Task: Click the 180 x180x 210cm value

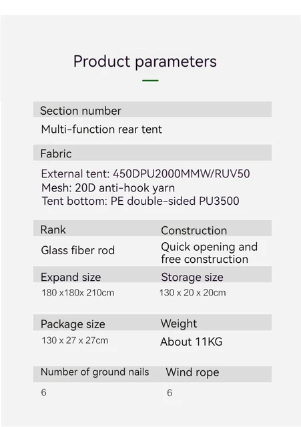Action: pos(77,293)
